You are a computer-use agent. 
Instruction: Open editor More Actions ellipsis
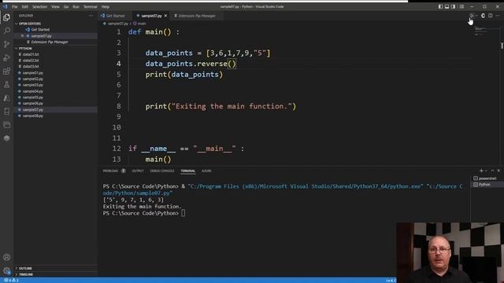click(x=498, y=16)
